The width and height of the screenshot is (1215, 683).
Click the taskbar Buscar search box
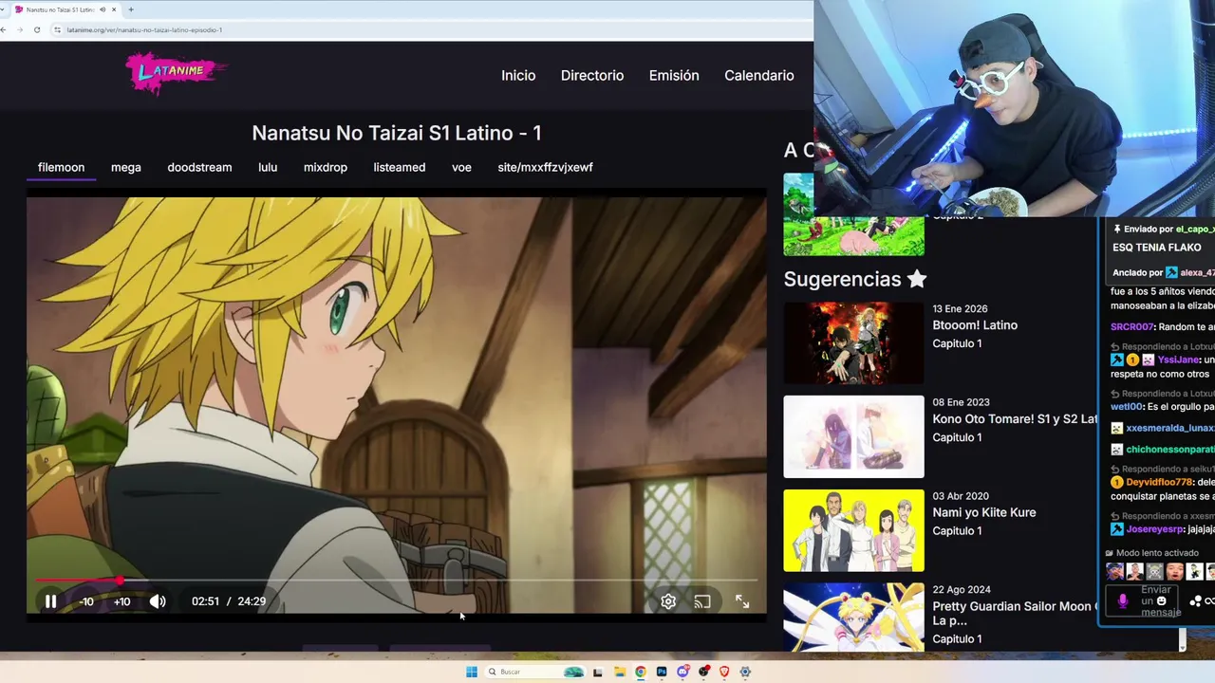[x=536, y=672]
